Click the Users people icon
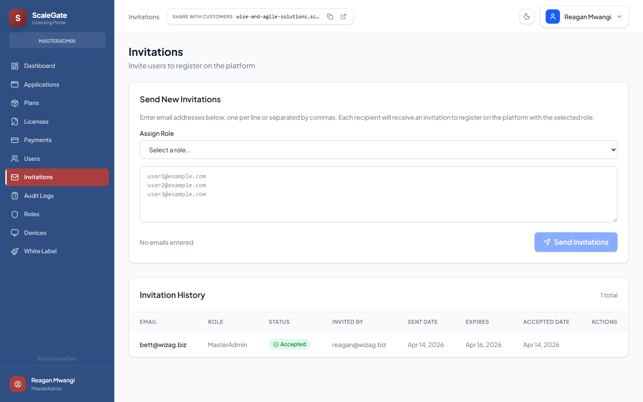 coord(15,159)
